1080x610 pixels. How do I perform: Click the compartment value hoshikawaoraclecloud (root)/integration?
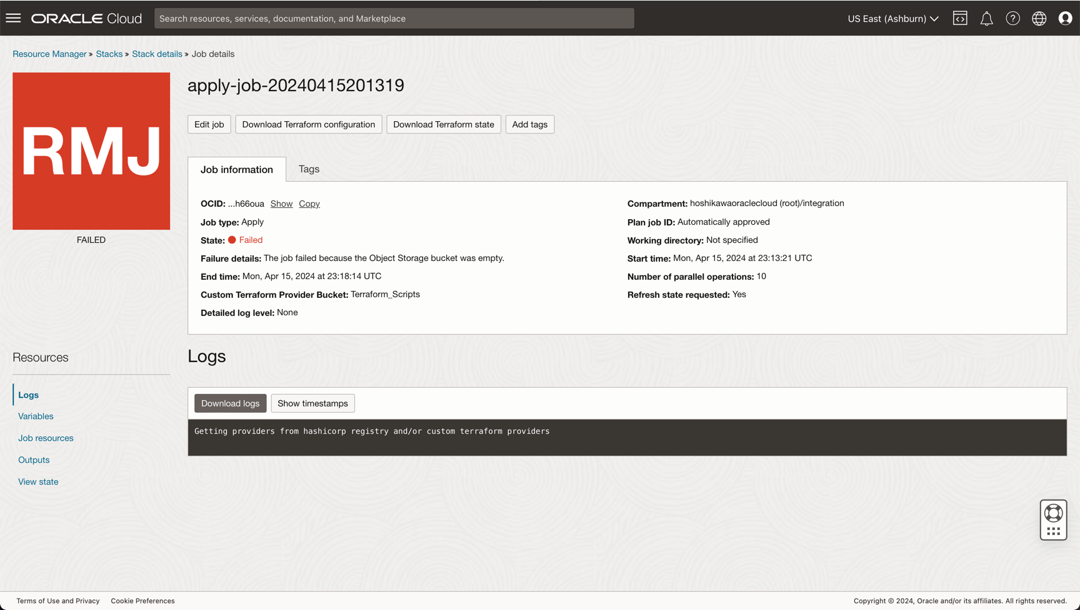click(x=767, y=204)
